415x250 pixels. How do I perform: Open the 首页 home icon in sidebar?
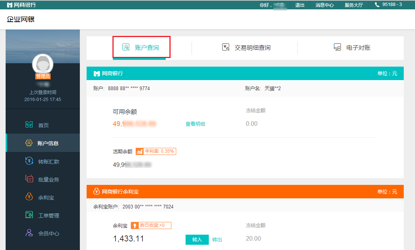coord(29,125)
